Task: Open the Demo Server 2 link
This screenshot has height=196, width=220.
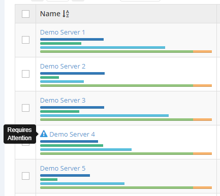Action: pyautogui.click(x=62, y=67)
